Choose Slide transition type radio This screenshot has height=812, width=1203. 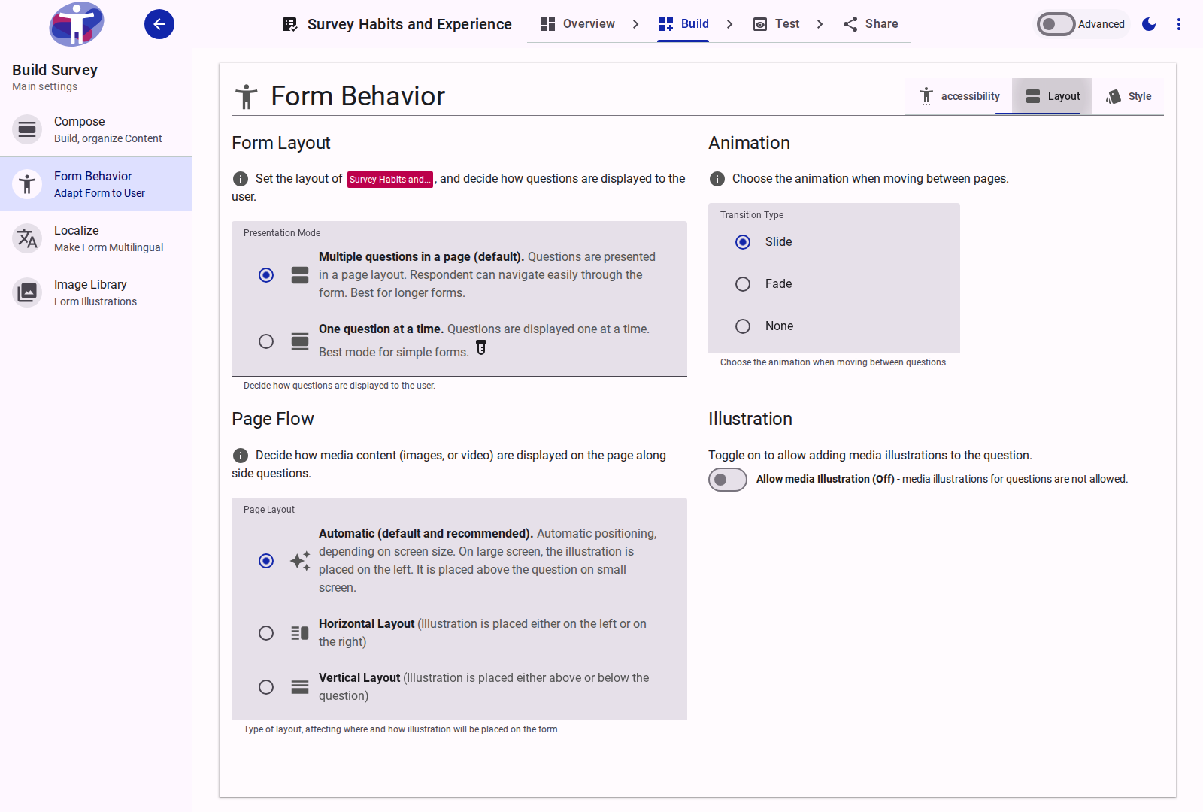(743, 242)
